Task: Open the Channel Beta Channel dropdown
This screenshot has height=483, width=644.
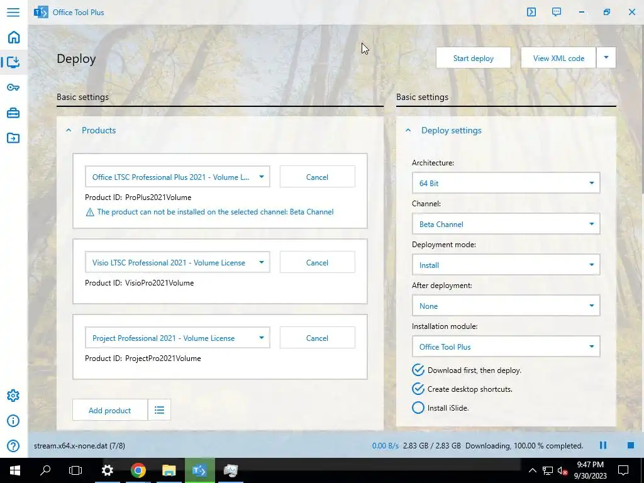Action: [x=506, y=224]
